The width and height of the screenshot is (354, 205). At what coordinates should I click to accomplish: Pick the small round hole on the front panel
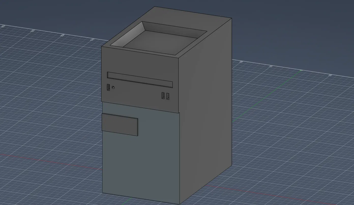113,87
